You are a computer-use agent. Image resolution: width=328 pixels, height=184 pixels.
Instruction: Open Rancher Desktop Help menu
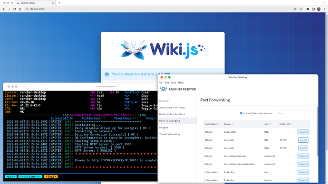pyautogui.click(x=181, y=83)
